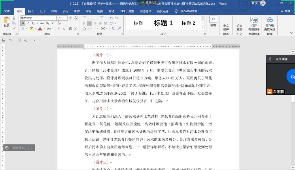
Task: Click the Cut scissors icon
Action: [x=14, y=18]
